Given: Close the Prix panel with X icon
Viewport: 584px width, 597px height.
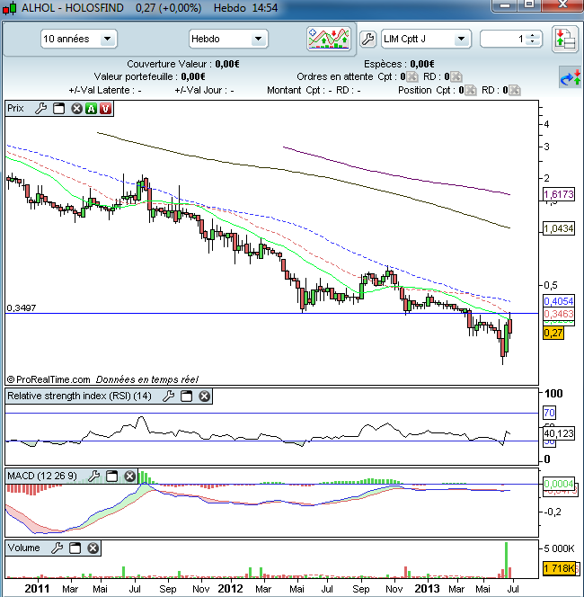Looking at the screenshot, I should 76,109.
